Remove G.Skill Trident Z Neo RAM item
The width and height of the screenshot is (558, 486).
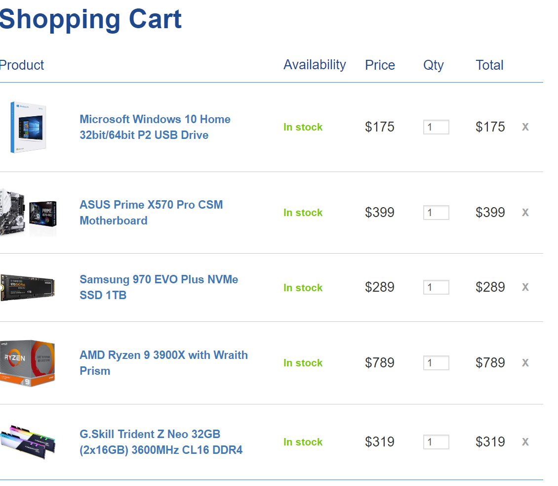coord(525,442)
